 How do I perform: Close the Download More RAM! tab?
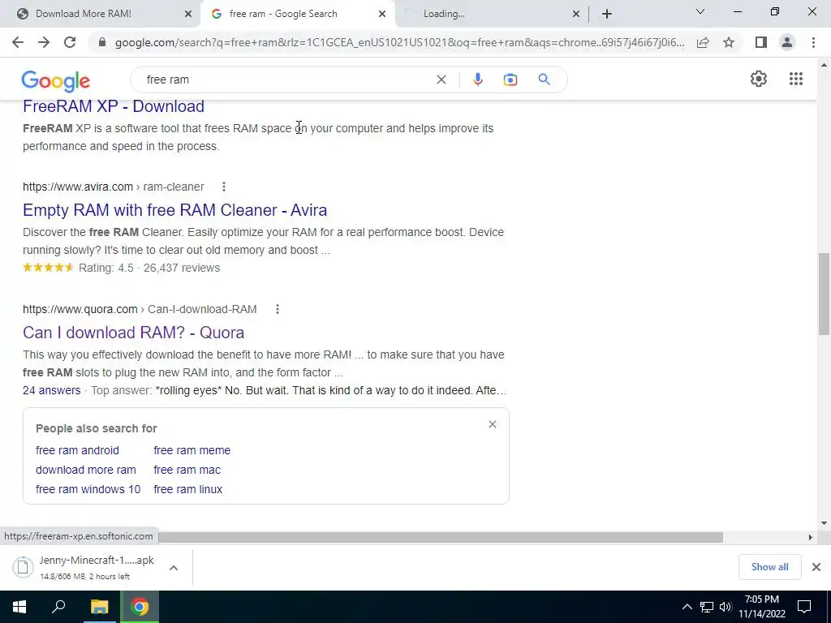[188, 14]
